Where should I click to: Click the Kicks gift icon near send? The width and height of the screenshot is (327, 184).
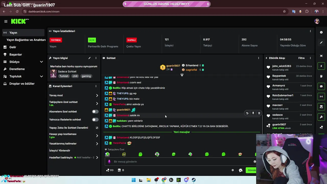tap(240, 170)
